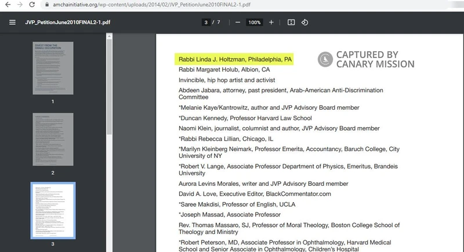Click the total pages count 7
Viewport: 464px width, 252px height.
[219, 22]
